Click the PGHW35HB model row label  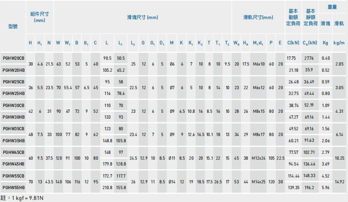point(13,141)
